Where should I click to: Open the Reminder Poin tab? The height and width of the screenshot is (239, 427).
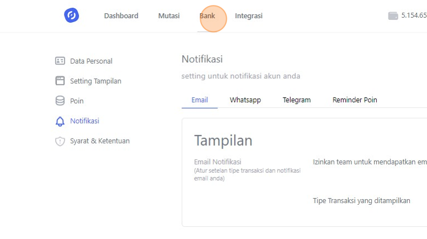[x=355, y=100]
